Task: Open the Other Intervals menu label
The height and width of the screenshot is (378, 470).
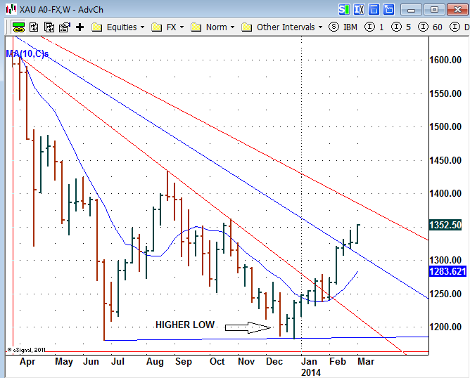Action: pyautogui.click(x=286, y=27)
